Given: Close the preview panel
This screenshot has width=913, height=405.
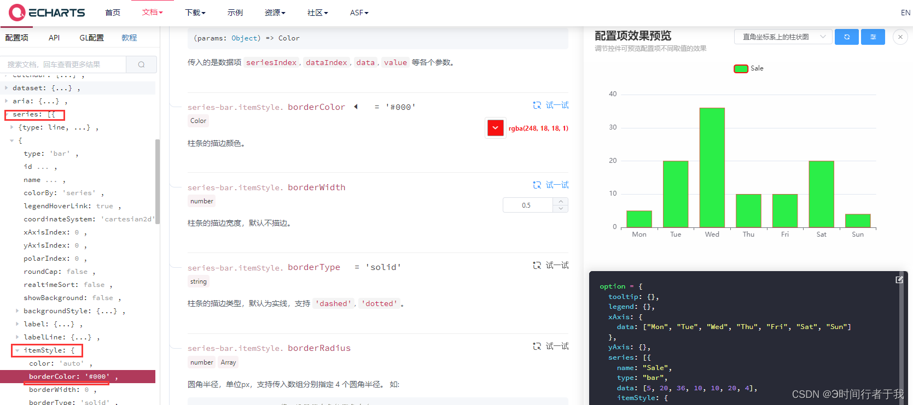Looking at the screenshot, I should [900, 37].
